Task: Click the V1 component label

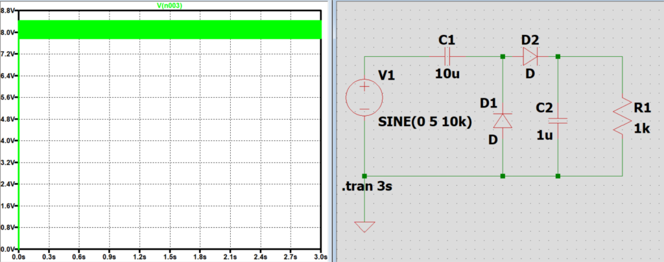Action: 386,76
